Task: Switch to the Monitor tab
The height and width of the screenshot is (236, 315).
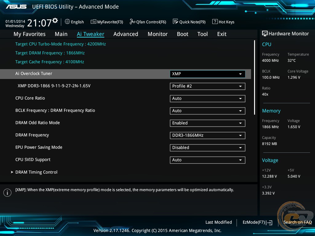Action: [x=157, y=34]
